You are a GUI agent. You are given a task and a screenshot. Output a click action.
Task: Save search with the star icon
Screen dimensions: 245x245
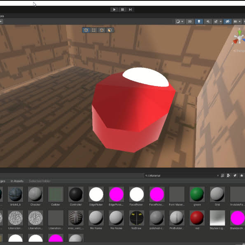point(242,175)
